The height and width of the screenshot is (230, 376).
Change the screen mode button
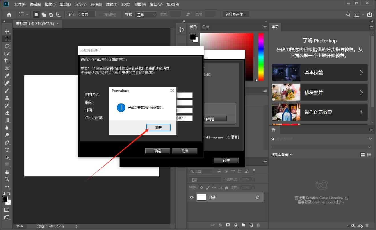7,217
